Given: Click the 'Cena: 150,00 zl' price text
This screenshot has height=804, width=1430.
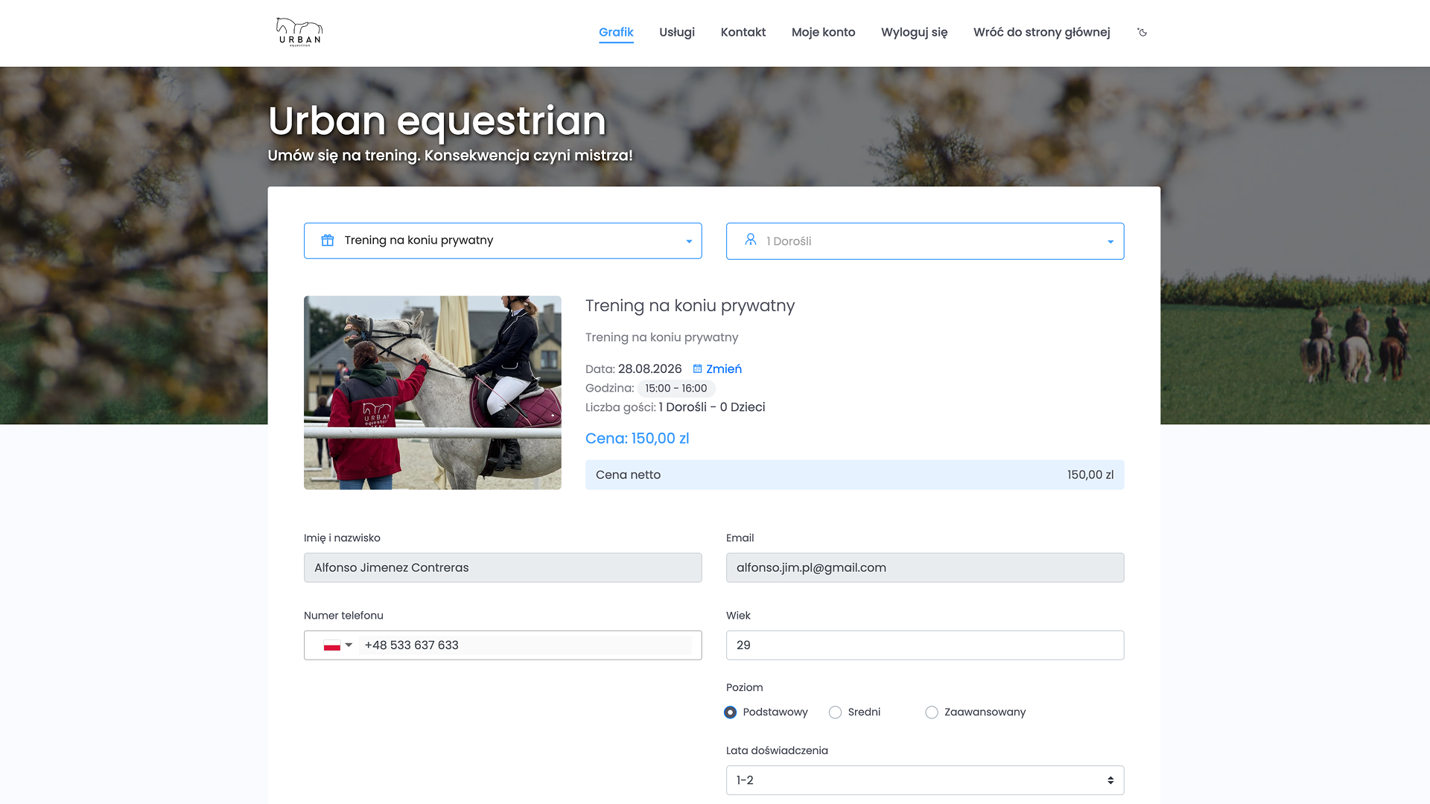Looking at the screenshot, I should [x=638, y=438].
